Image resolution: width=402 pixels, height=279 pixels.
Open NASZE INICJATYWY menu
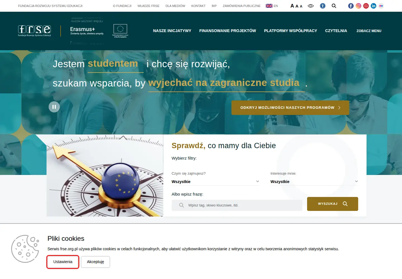pos(172,31)
